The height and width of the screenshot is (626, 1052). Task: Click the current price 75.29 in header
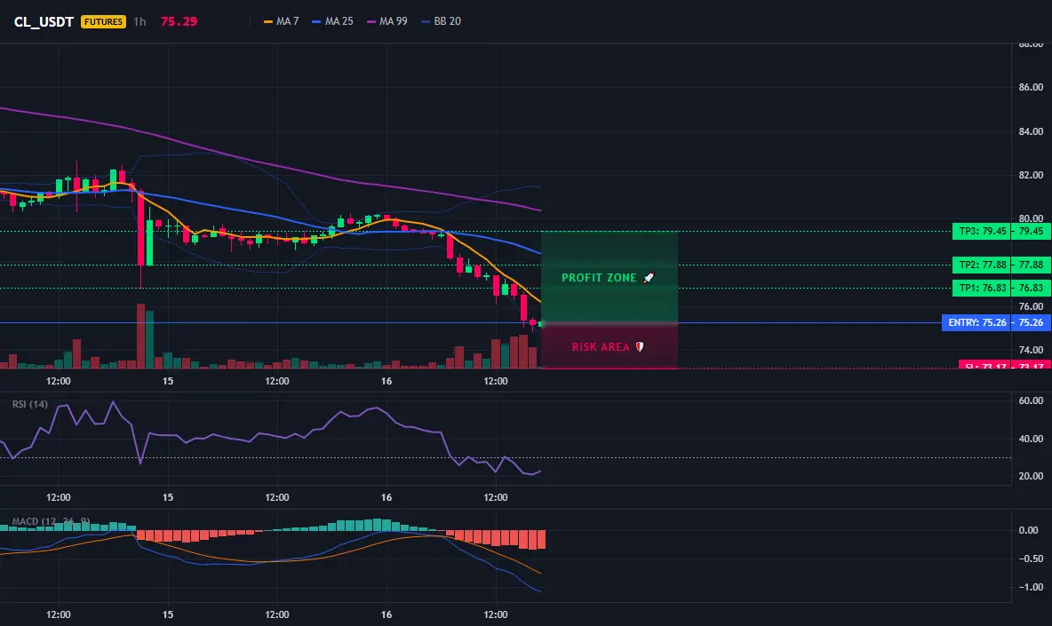coord(179,21)
